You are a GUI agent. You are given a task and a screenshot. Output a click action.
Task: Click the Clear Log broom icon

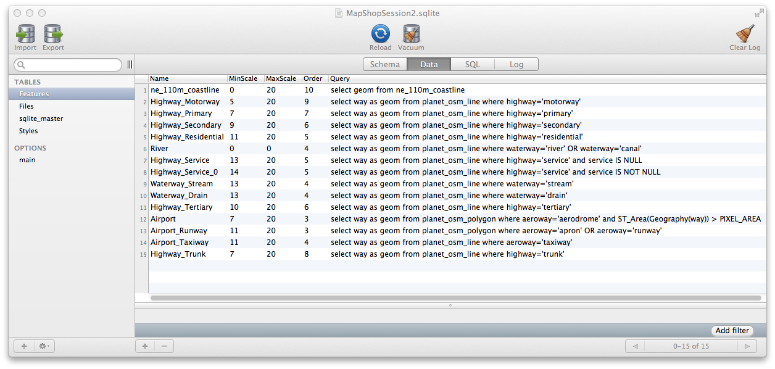click(x=745, y=35)
